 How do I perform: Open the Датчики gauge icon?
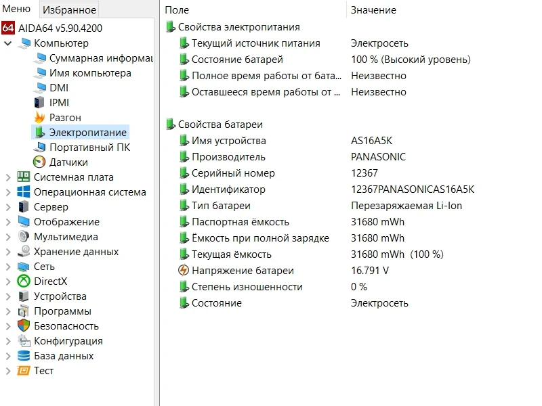click(39, 162)
